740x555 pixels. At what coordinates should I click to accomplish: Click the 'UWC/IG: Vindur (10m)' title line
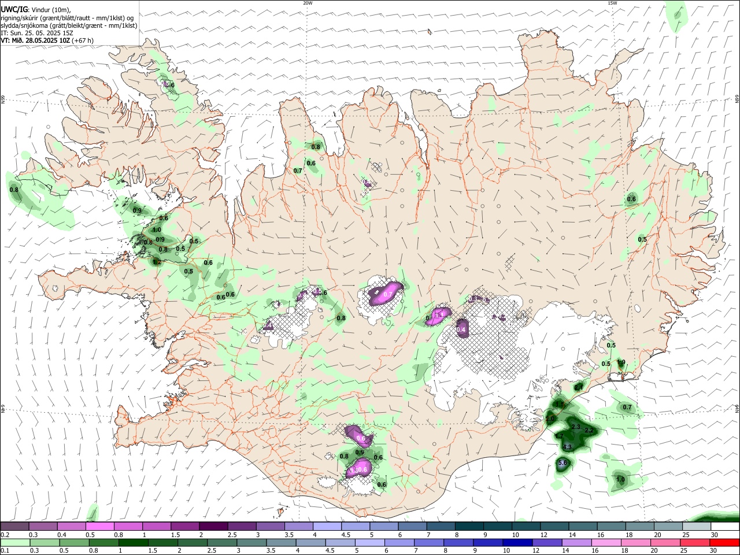pos(36,10)
